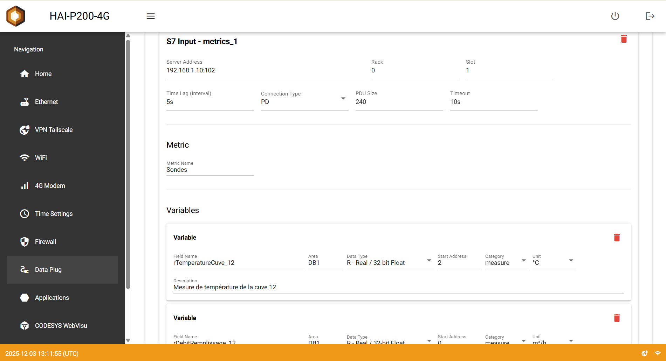Log out via the exit icon
The height and width of the screenshot is (361, 666).
650,16
